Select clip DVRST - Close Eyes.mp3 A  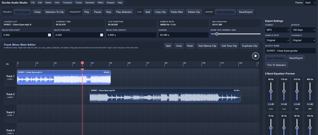click(64, 77)
